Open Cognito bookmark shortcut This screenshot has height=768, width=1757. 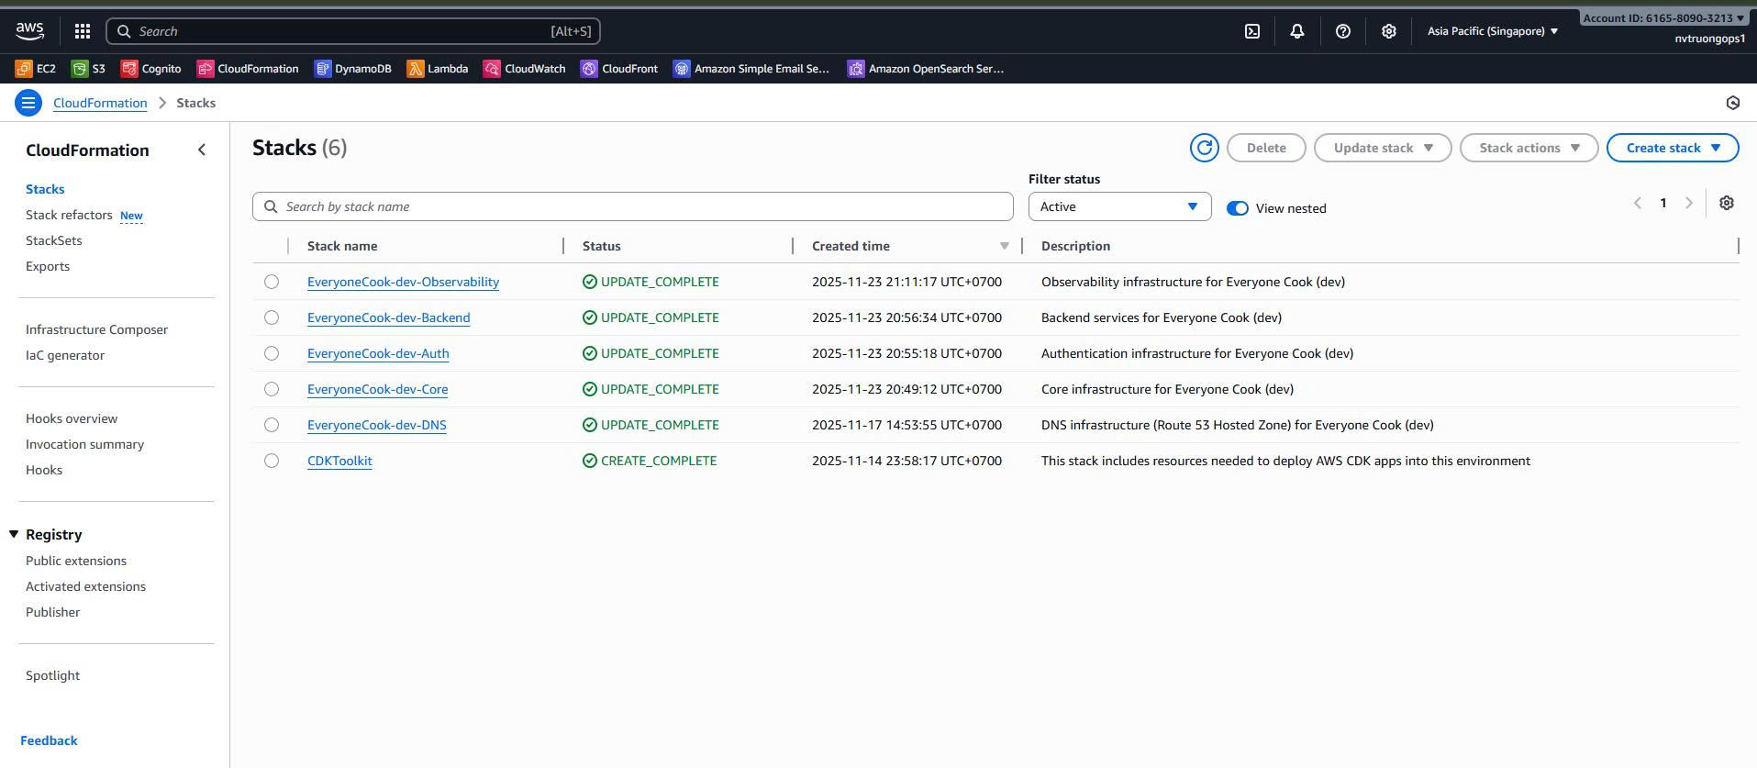click(151, 69)
